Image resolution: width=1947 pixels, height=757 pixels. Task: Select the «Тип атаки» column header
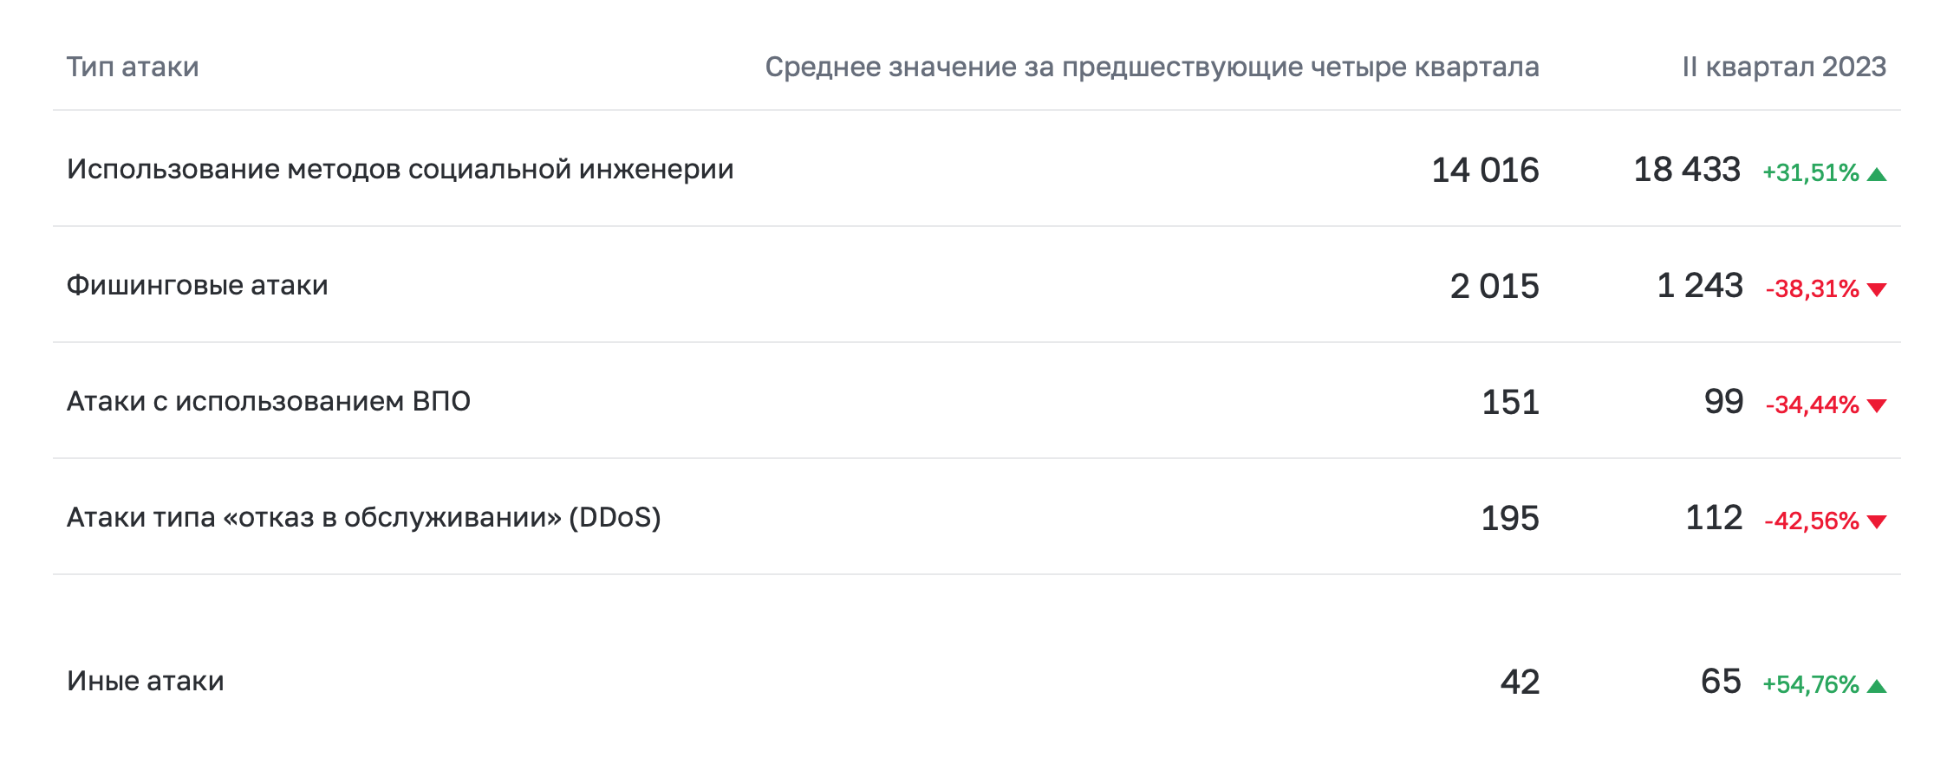[x=133, y=67]
